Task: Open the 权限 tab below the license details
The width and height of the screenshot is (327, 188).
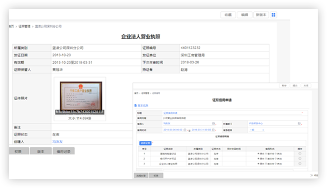Action: (18, 151)
